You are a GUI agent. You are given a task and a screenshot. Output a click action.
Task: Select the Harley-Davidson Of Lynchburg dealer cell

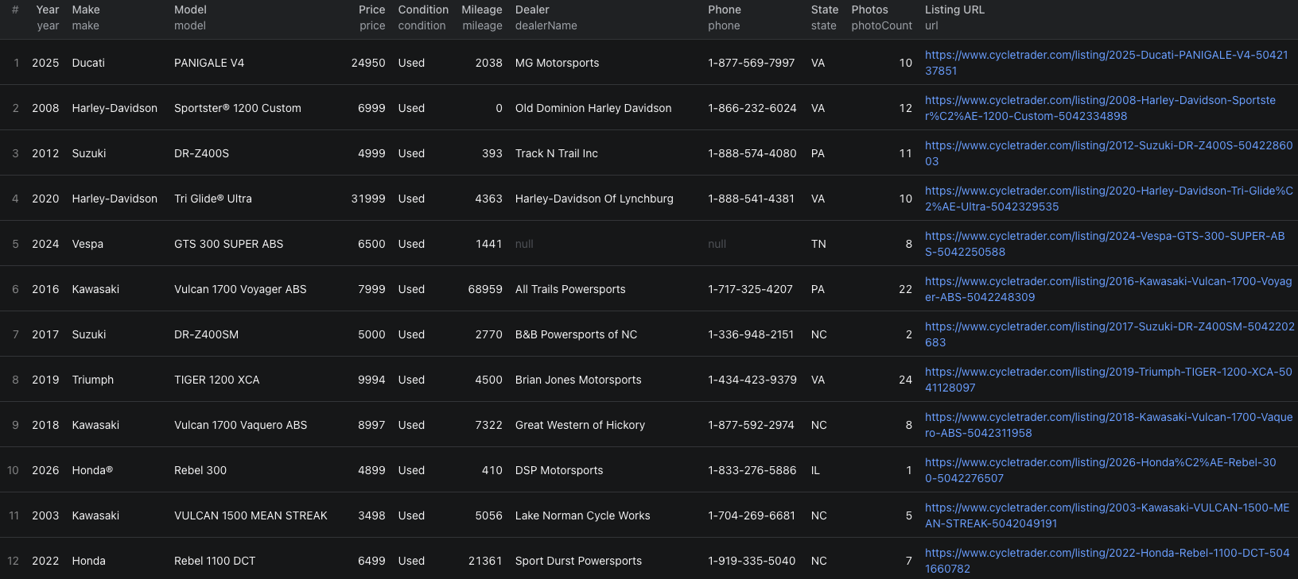(x=594, y=199)
